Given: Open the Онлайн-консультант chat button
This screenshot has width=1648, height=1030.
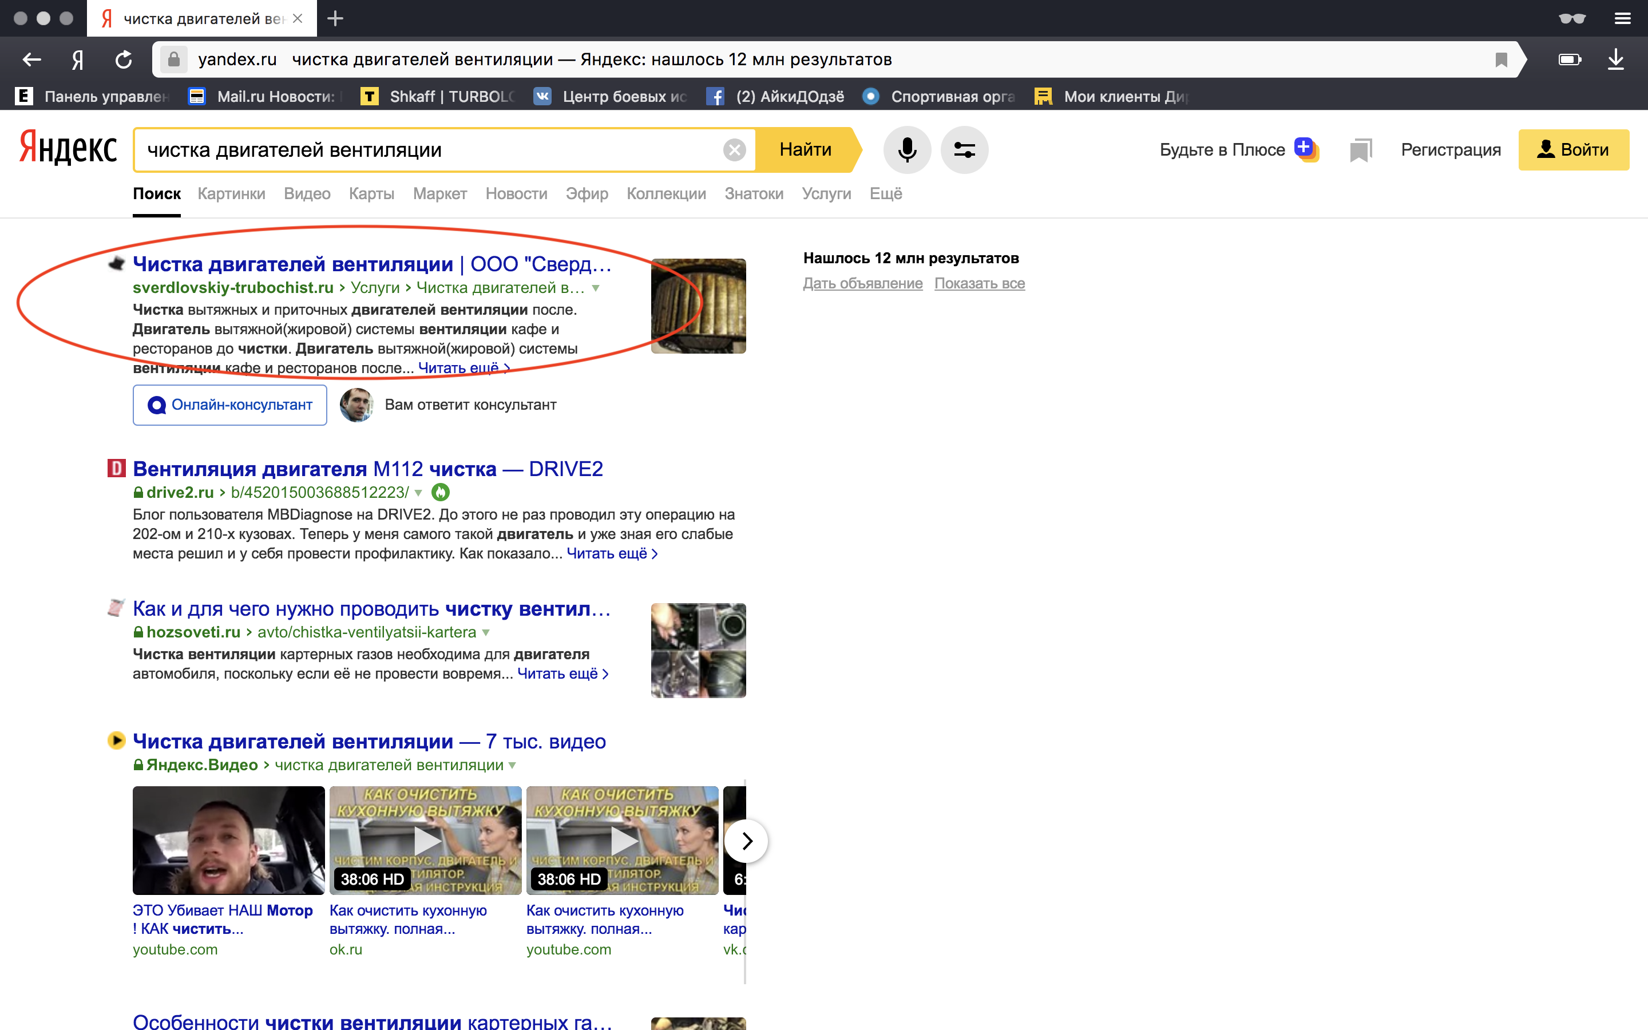Looking at the screenshot, I should coord(229,405).
